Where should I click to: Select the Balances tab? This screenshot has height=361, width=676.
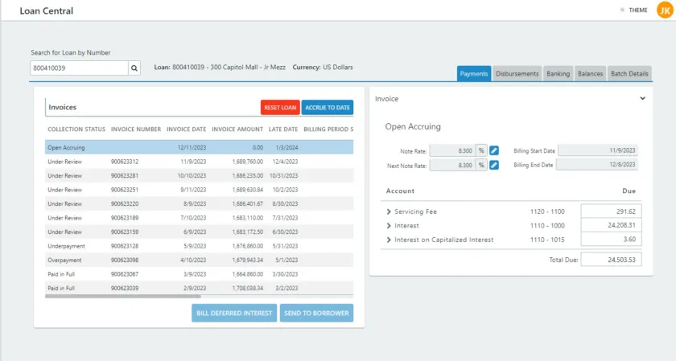pyautogui.click(x=590, y=74)
